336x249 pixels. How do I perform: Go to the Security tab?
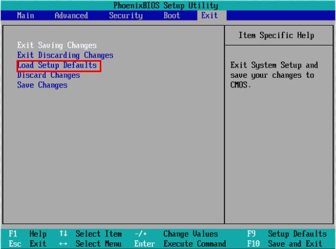click(x=126, y=15)
